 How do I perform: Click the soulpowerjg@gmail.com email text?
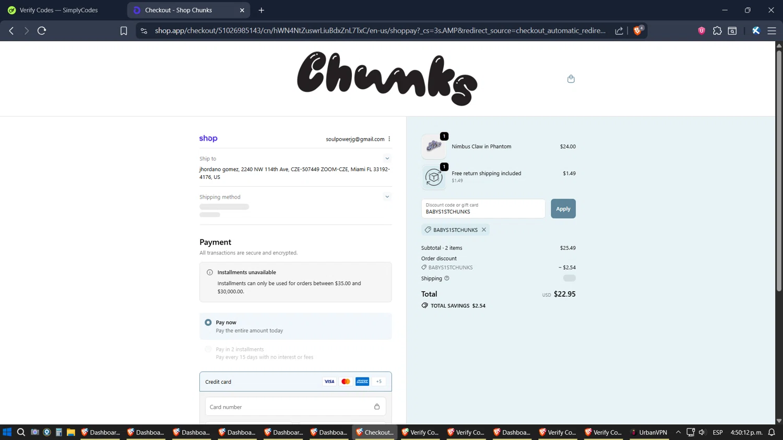click(x=355, y=139)
